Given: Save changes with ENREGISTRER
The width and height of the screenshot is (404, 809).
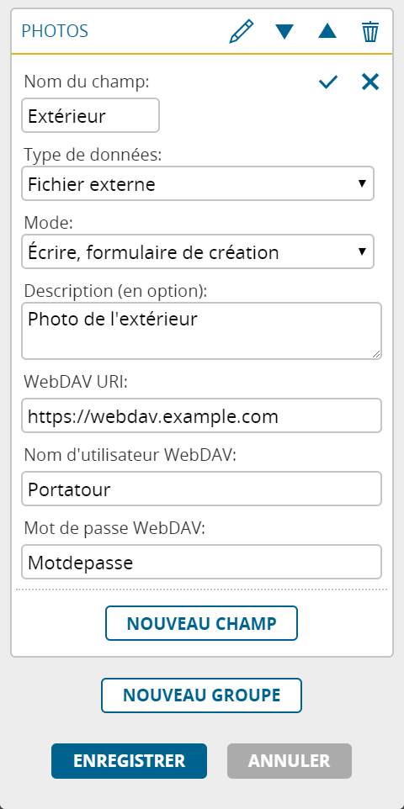Looking at the screenshot, I should (129, 761).
